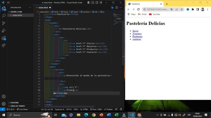Image resolution: width=211 pixels, height=118 pixels.
Task: Open the Search view in VS Code
Action: click(x=4, y=16)
